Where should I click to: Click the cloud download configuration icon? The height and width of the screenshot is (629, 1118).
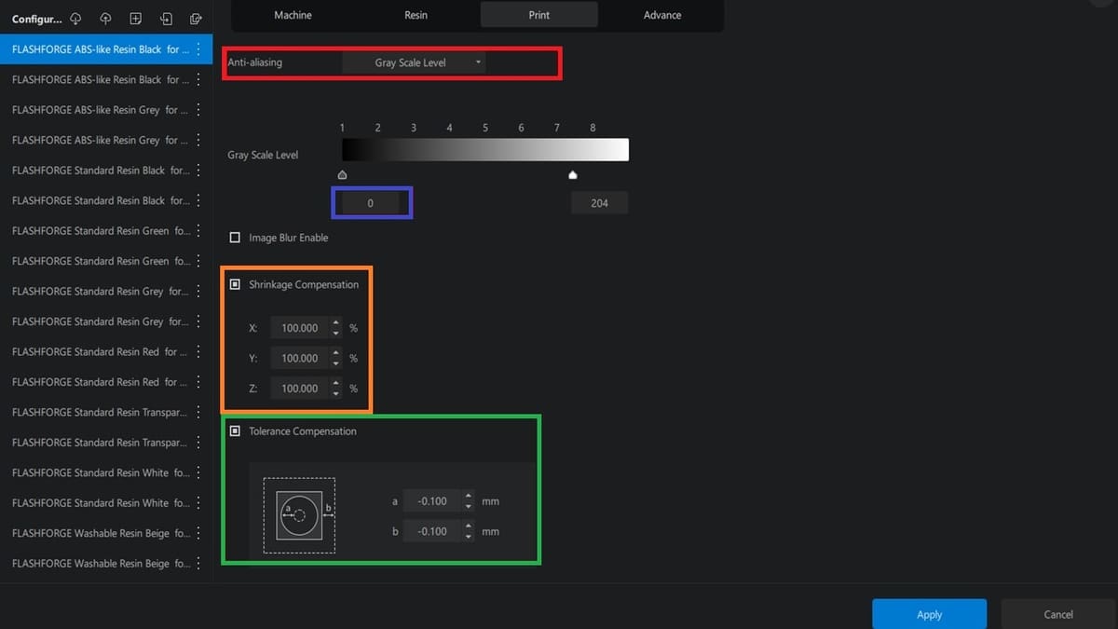click(75, 19)
